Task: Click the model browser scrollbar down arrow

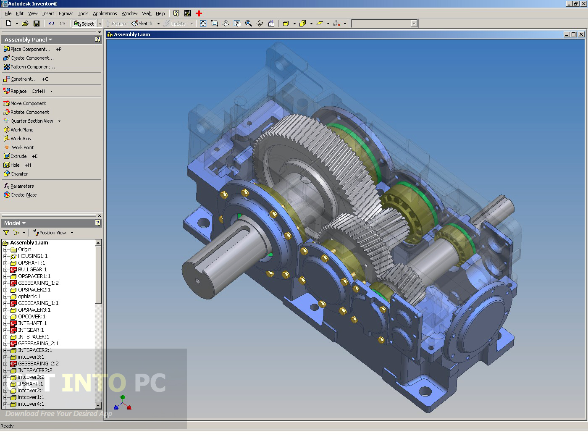Action: point(98,406)
